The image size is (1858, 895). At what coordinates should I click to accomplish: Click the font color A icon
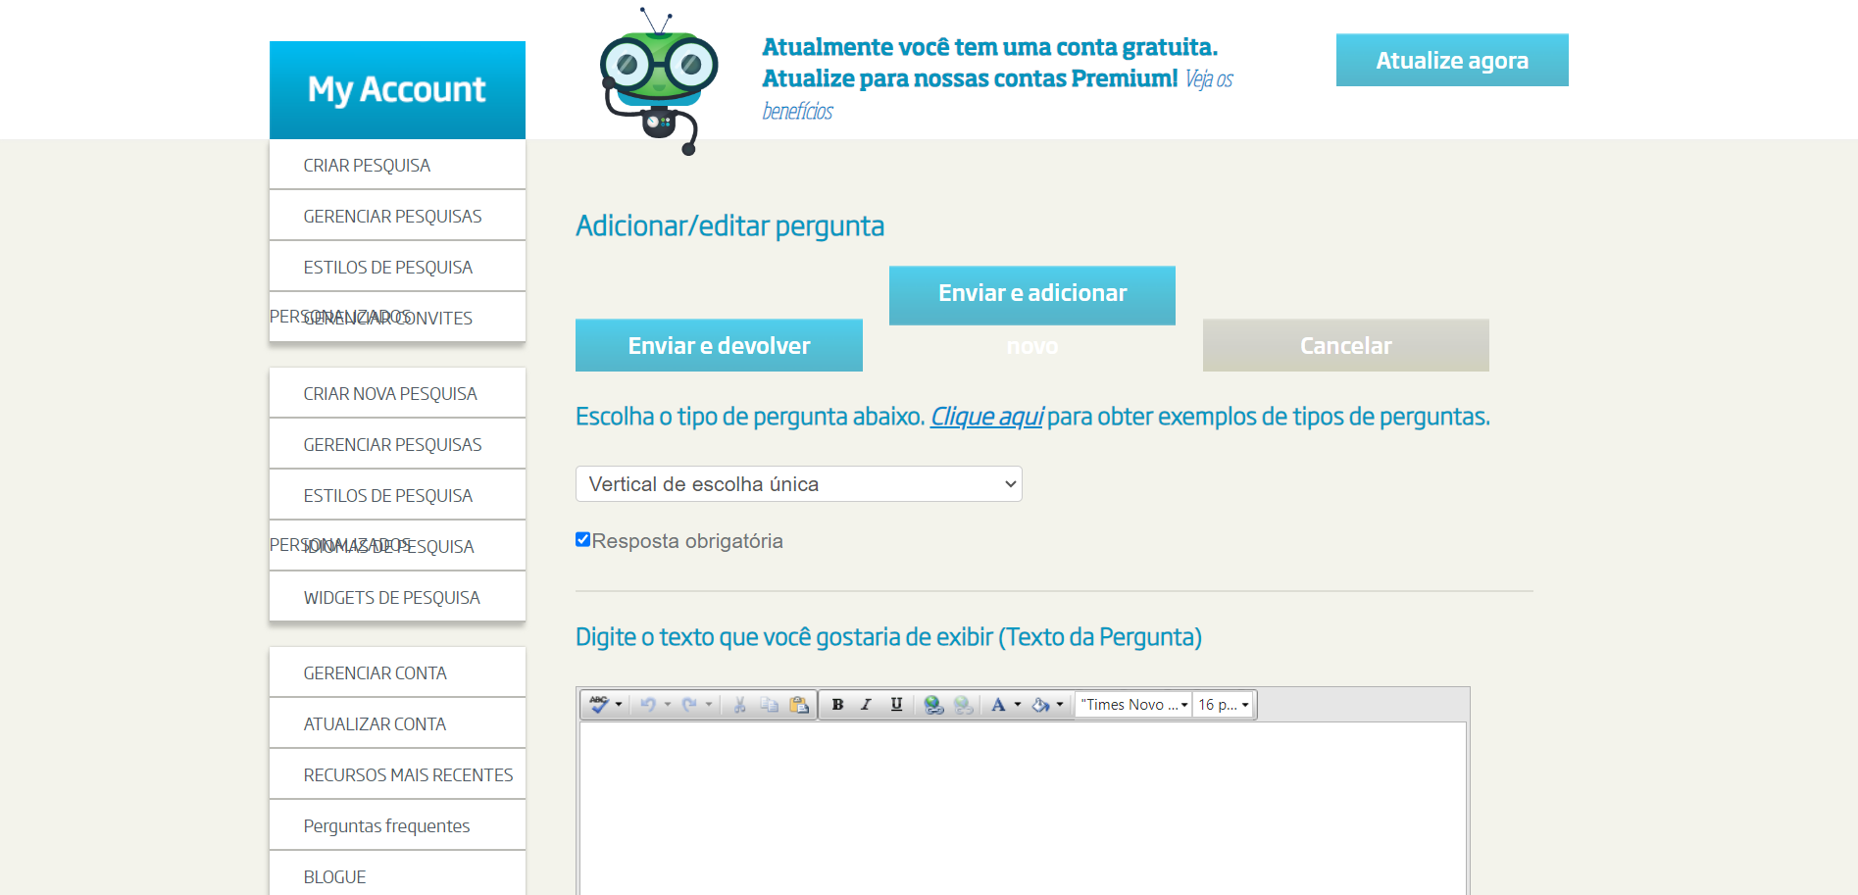pyautogui.click(x=998, y=705)
